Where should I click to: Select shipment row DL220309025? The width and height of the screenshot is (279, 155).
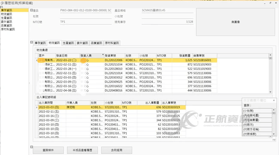127,82
